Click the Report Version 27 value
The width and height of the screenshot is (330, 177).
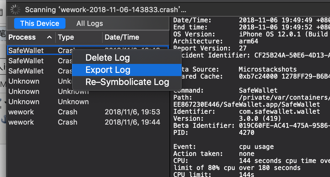point(243,48)
